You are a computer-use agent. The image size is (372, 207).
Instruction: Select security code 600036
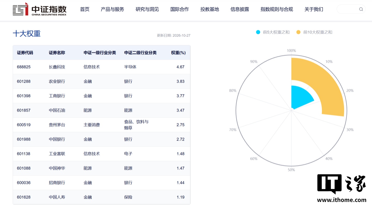(x=24, y=182)
